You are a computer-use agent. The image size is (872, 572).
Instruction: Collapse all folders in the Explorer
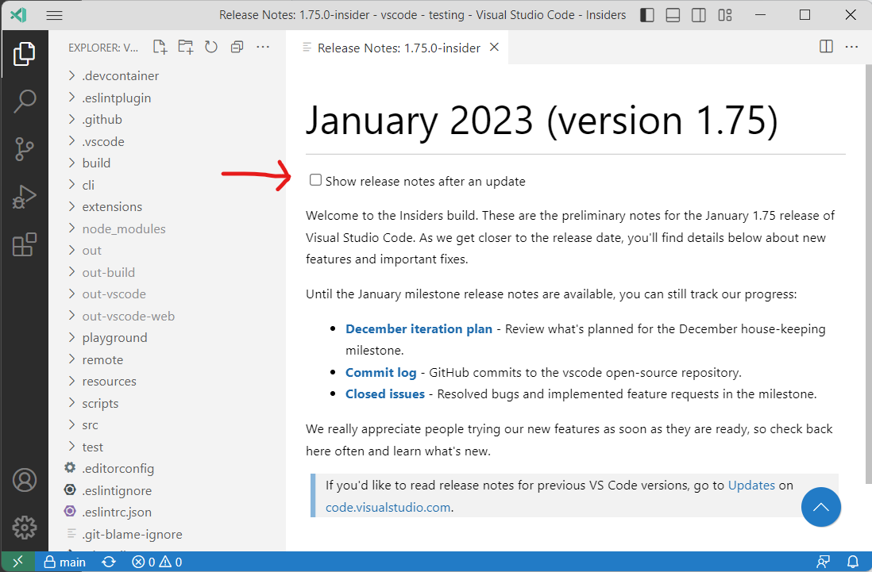[x=236, y=47]
